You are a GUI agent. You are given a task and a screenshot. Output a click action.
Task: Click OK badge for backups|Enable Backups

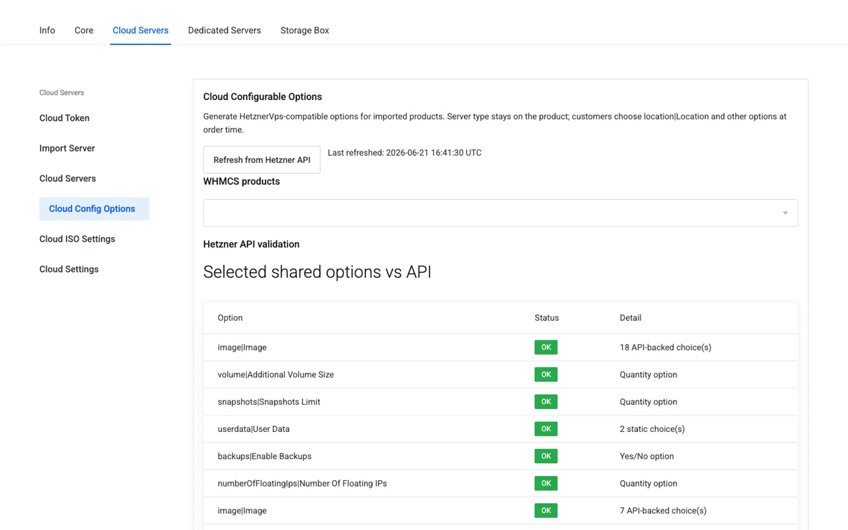click(x=546, y=456)
